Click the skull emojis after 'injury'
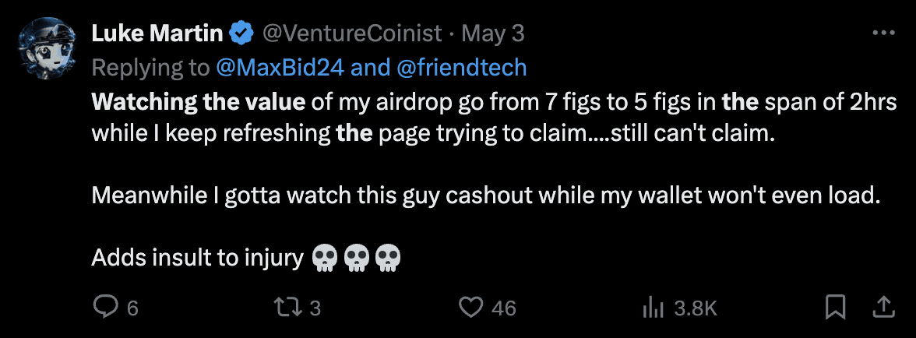 click(355, 258)
